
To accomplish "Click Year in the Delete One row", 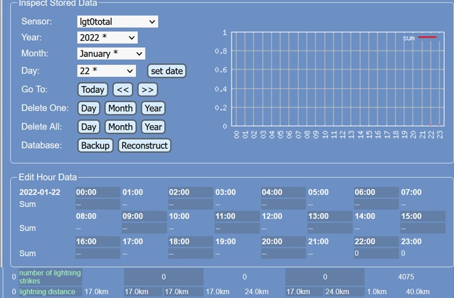I will [x=153, y=108].
